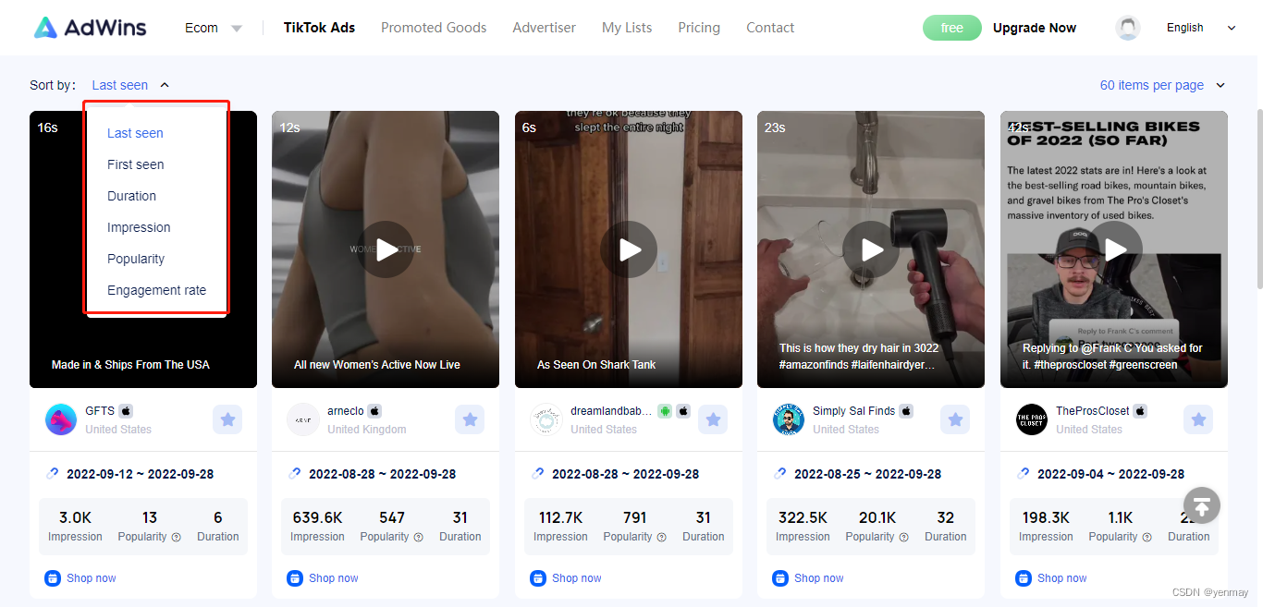The width and height of the screenshot is (1263, 607).
Task: Click Shop now on TheProsCloset card
Action: tap(1062, 578)
